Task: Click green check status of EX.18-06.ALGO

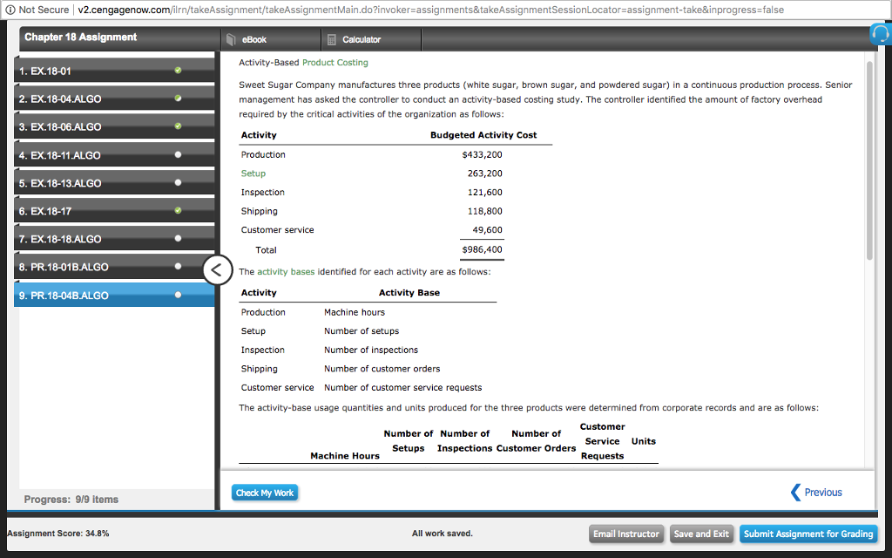Action: tap(178, 126)
